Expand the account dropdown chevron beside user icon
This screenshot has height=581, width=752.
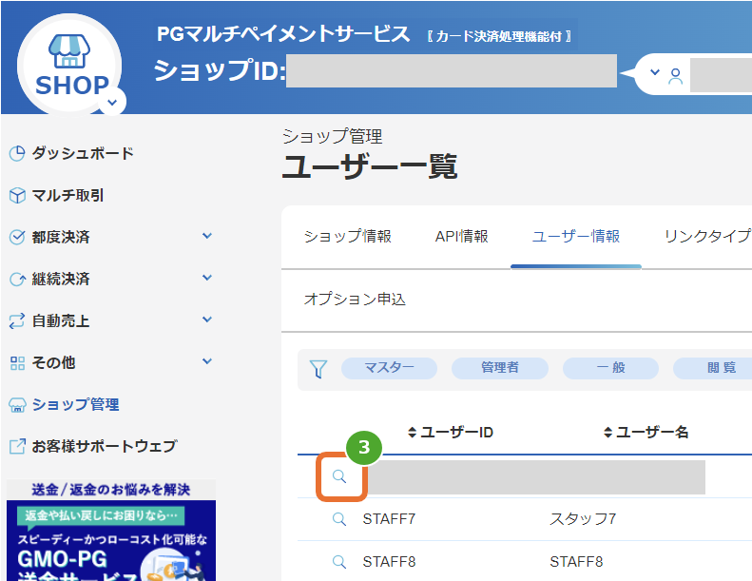click(x=655, y=72)
